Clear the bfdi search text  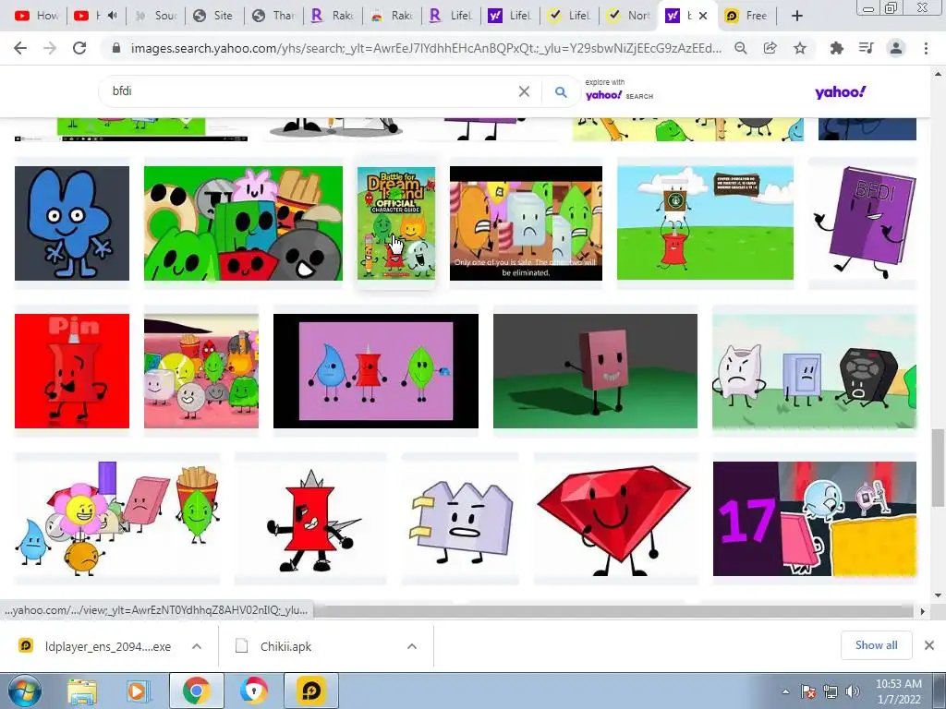[x=525, y=91]
